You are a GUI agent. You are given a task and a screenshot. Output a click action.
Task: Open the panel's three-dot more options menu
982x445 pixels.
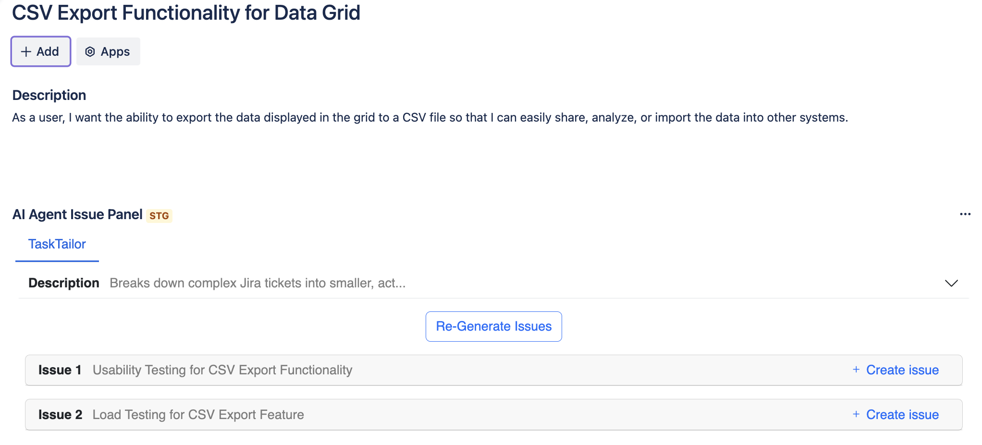coord(965,214)
